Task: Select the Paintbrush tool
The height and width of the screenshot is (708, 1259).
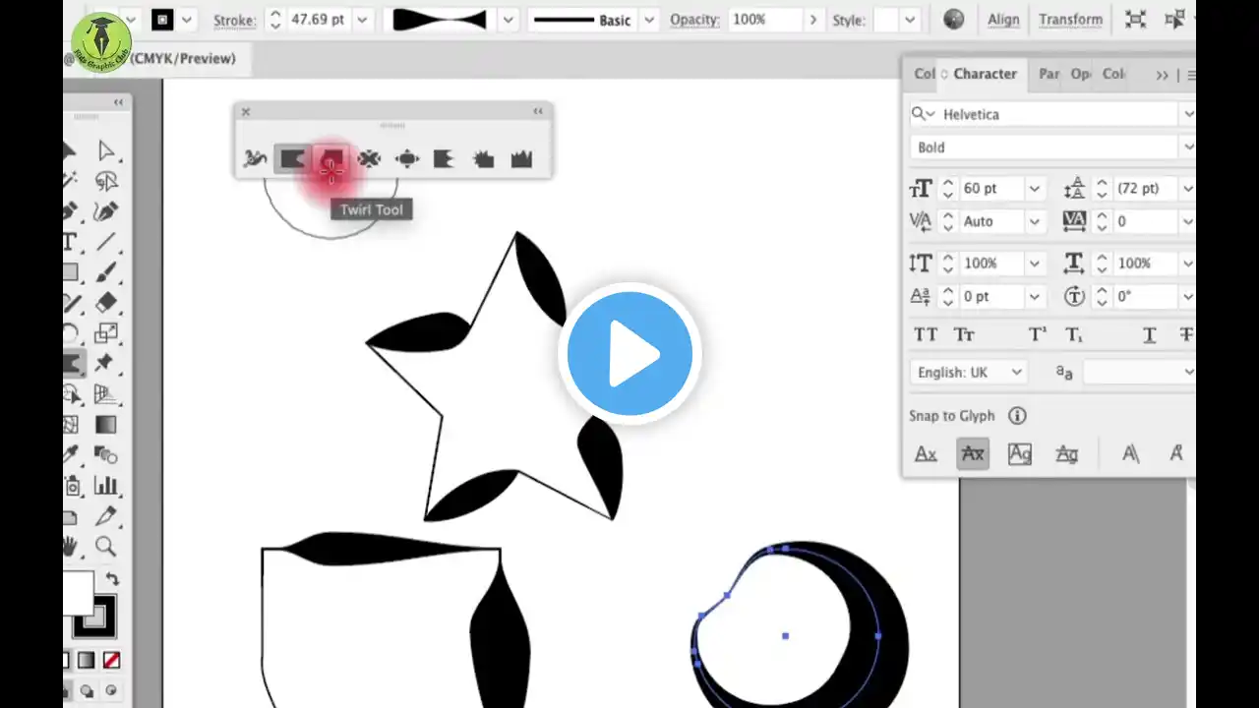Action: click(x=106, y=272)
